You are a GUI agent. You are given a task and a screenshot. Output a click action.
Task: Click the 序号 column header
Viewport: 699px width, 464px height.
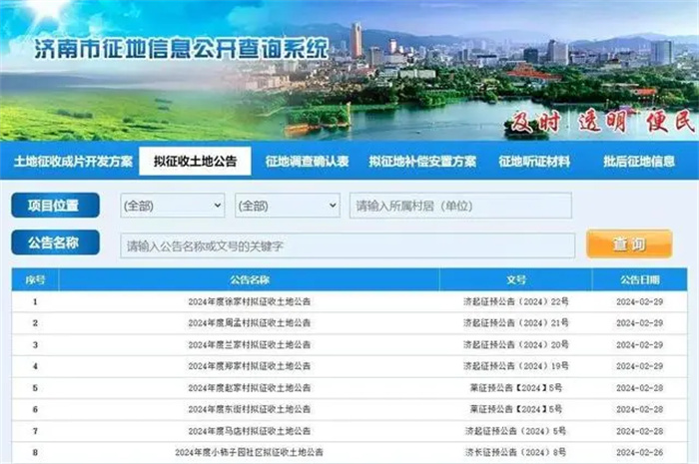(35, 279)
